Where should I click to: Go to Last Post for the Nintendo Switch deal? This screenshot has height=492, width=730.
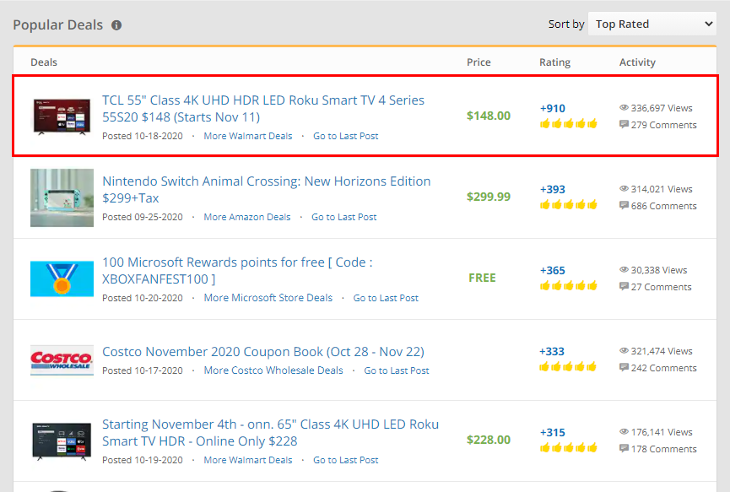(x=344, y=217)
